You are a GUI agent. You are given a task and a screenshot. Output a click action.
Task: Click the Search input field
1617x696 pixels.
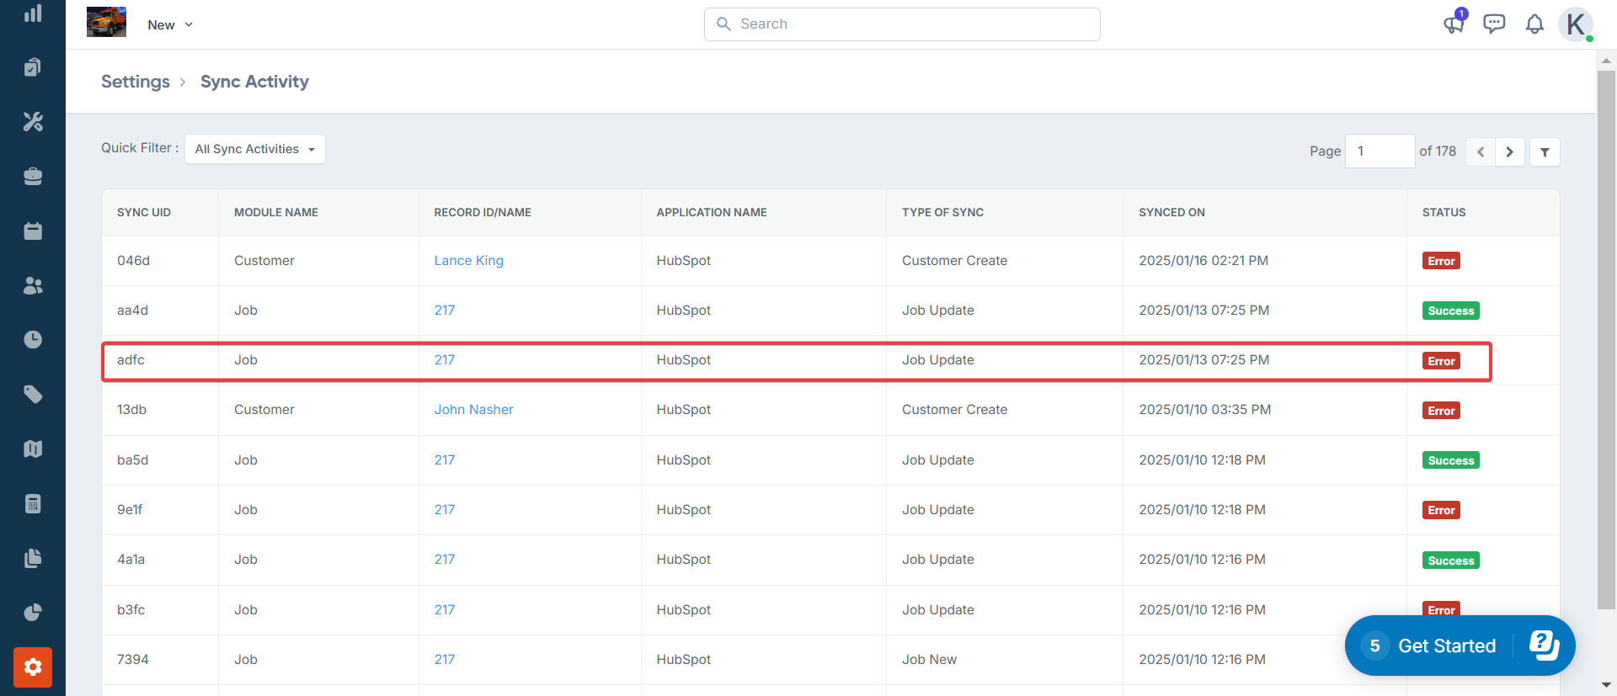pos(902,24)
